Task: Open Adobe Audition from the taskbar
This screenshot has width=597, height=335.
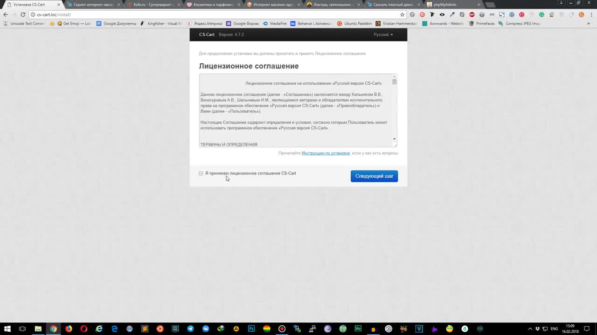Action: tap(358, 329)
